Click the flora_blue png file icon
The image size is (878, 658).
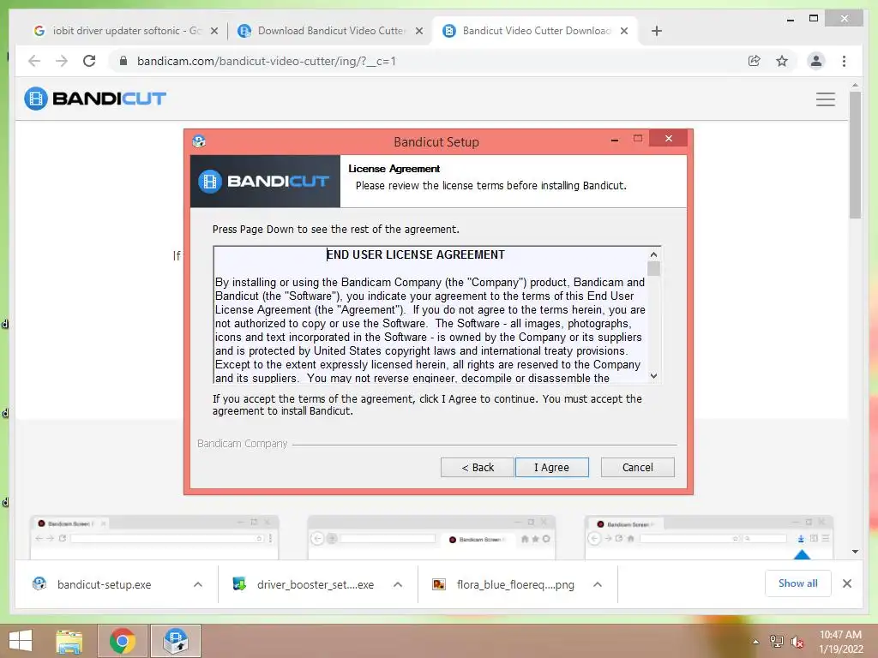(x=439, y=584)
